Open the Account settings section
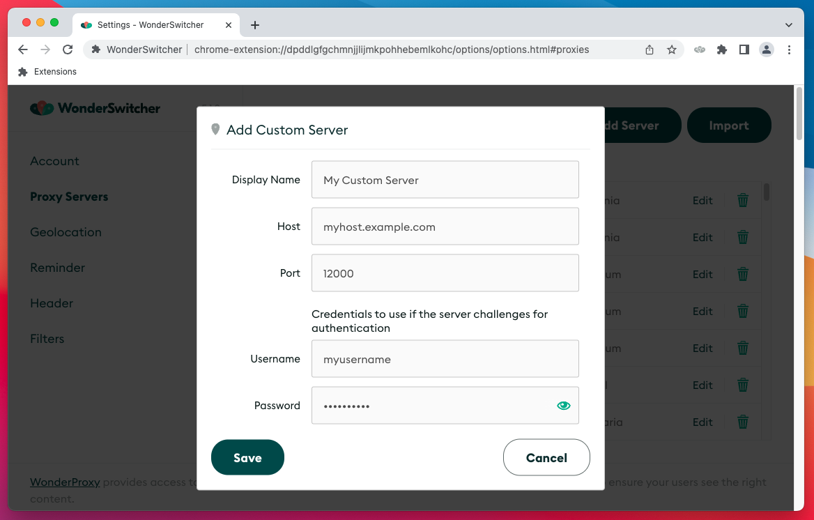This screenshot has width=814, height=520. pos(54,161)
